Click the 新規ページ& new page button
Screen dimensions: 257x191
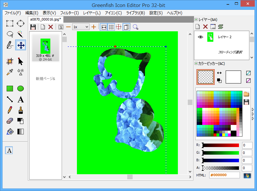[x=45, y=78]
